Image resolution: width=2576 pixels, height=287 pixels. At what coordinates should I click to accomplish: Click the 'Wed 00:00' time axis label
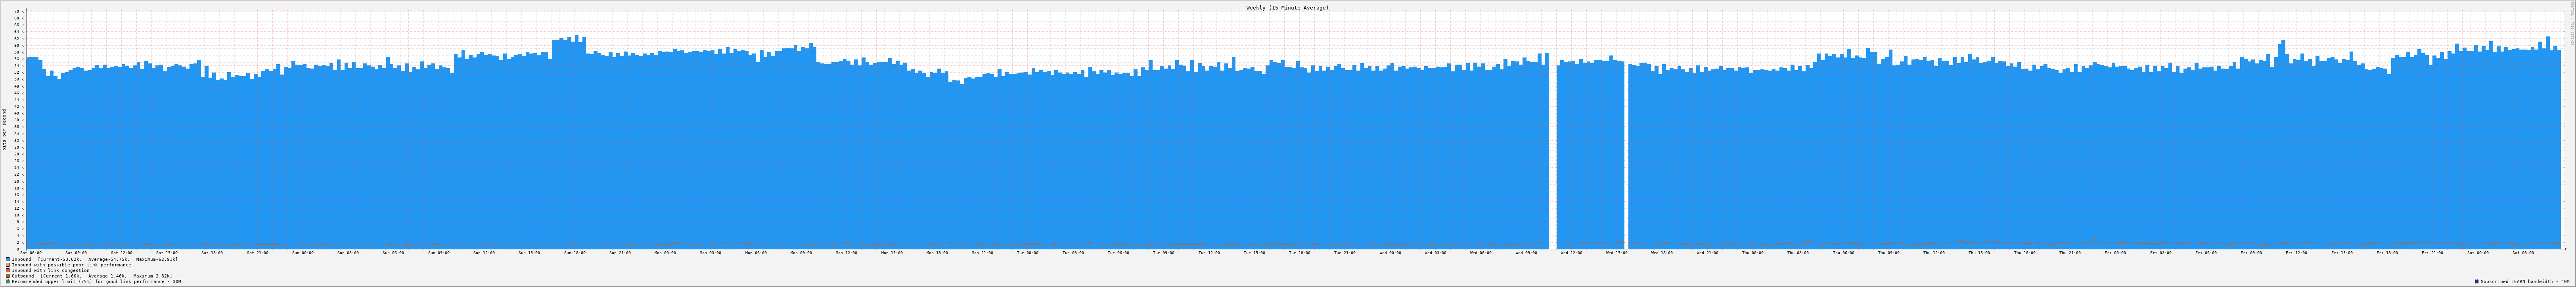[x=1390, y=253]
